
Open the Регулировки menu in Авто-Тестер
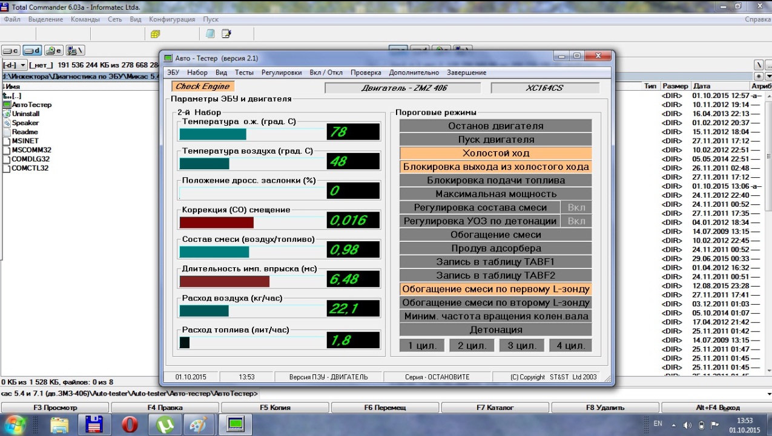pyautogui.click(x=282, y=73)
